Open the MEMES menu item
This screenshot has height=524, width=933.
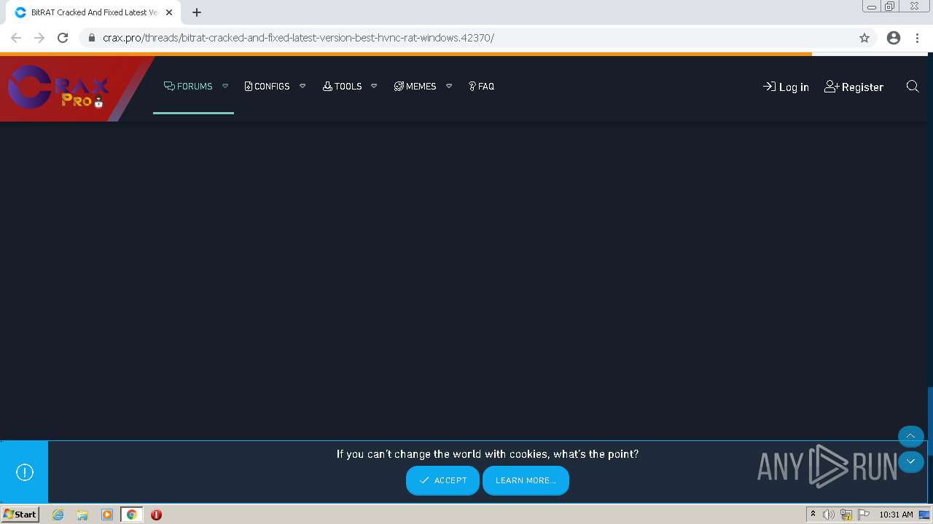pyautogui.click(x=415, y=86)
